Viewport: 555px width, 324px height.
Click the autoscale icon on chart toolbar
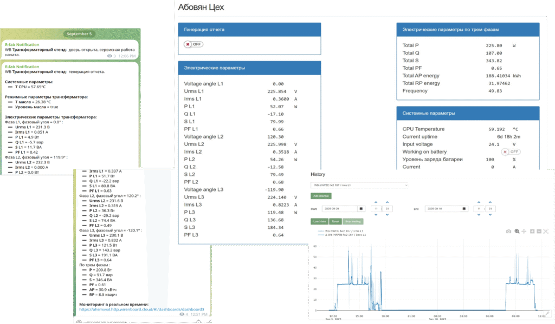[x=546, y=231]
